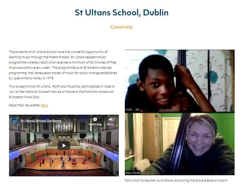
Task: Click the Zoom photo of Aura Stone
Action: pyautogui.click(x=180, y=144)
